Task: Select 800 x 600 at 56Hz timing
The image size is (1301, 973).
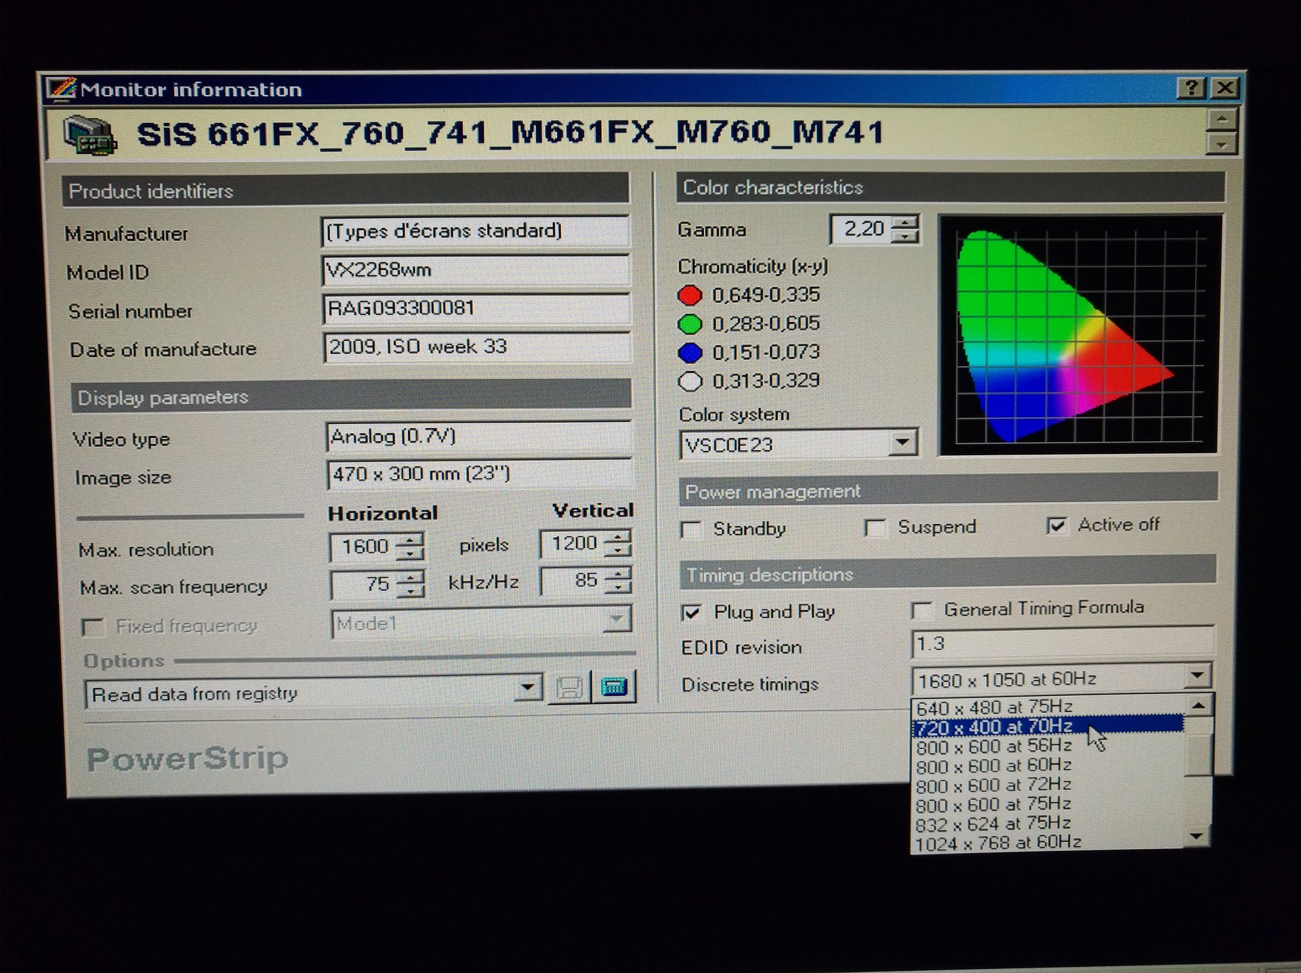Action: coord(1048,746)
